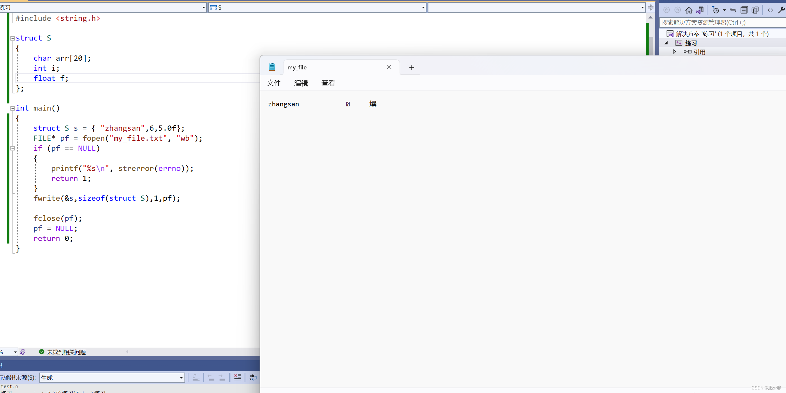Open properties wrench icon

pos(781,10)
